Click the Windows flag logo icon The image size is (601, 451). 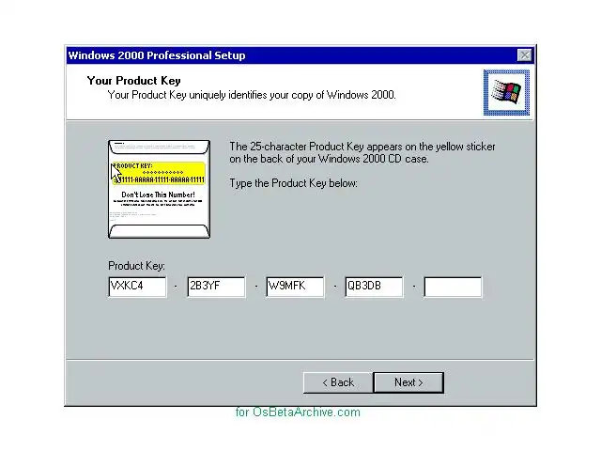click(x=506, y=92)
